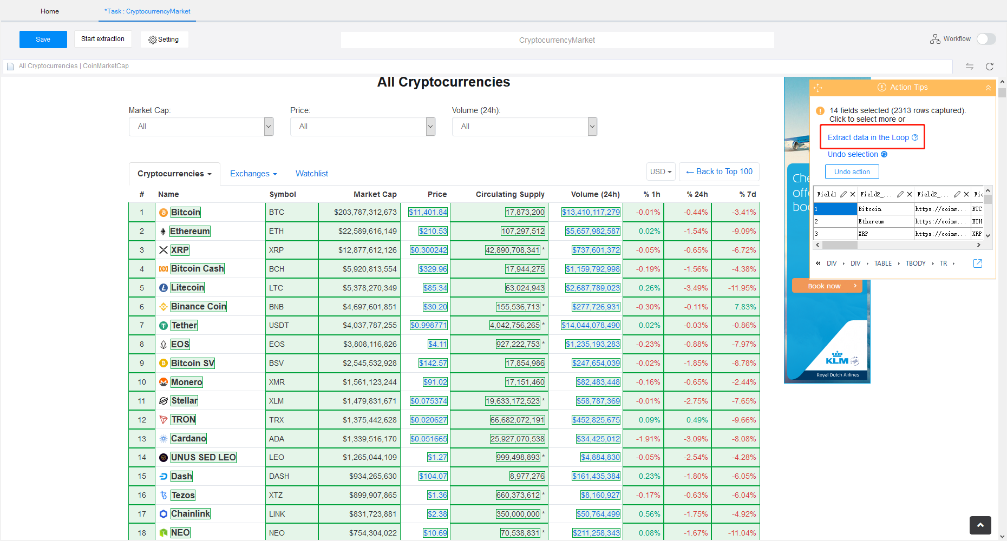Click the Dash coin logo
Screen dimensions: 1007x541
[x=164, y=477]
